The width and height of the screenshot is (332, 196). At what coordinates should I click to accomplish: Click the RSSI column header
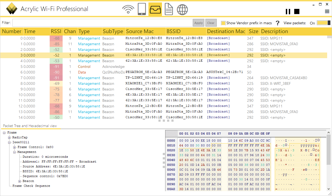56,31
